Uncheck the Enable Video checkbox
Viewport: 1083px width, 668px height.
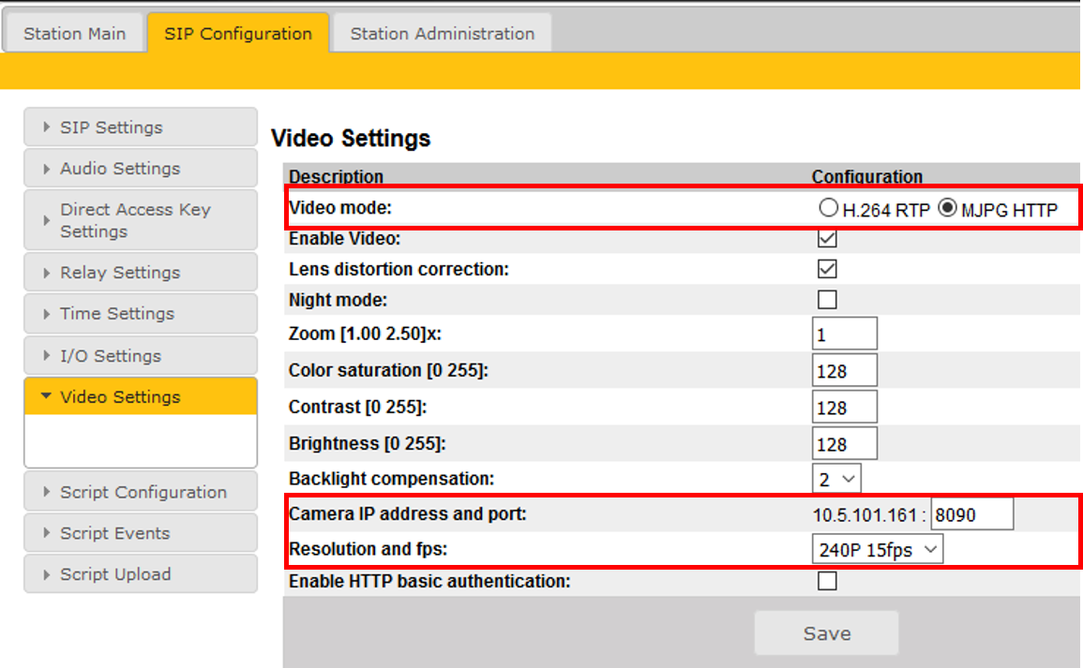[827, 238]
